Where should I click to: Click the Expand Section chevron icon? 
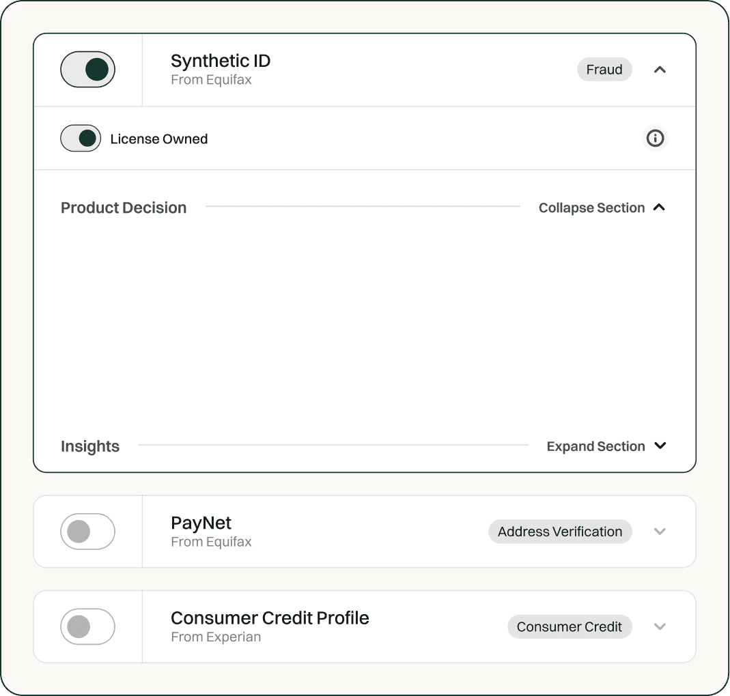(660, 446)
